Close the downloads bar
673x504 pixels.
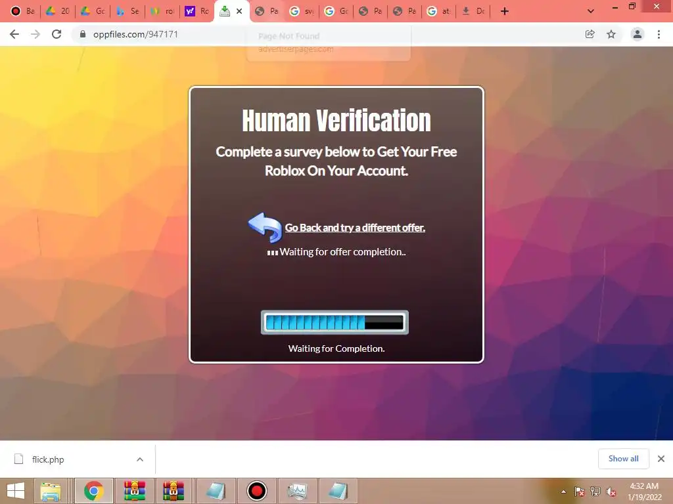[x=661, y=459]
